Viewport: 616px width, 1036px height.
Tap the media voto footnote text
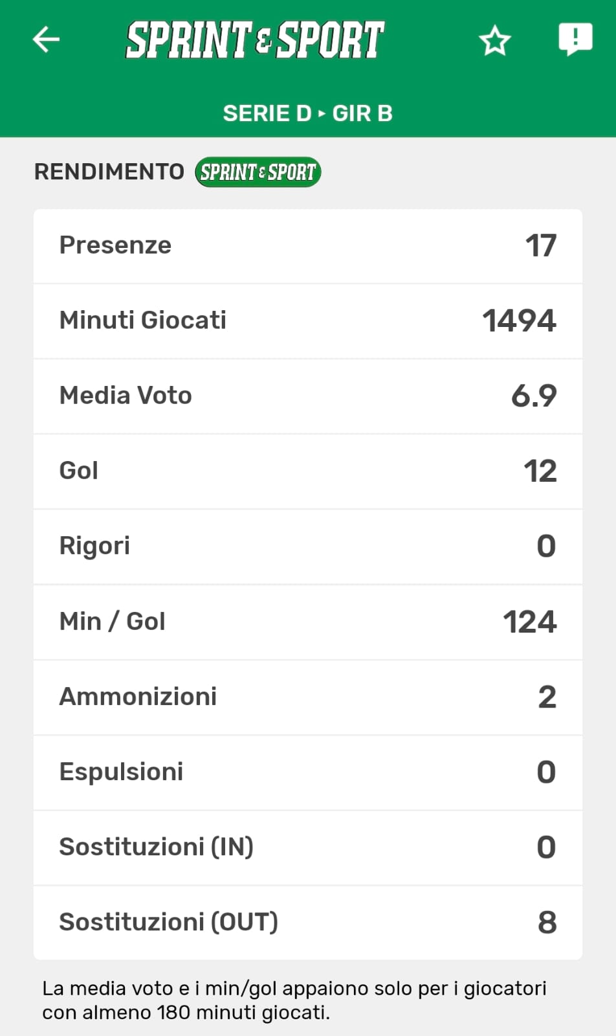coord(294,1000)
